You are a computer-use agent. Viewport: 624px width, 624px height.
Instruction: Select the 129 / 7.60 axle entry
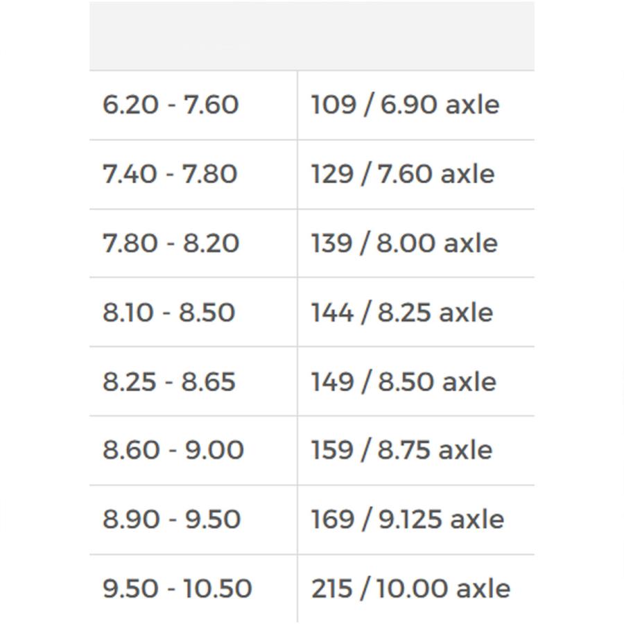point(403,174)
